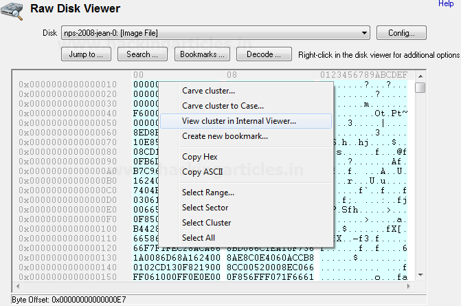This screenshot has height=306, width=461.
Task: Choose Select Range... menu item
Action: pyautogui.click(x=207, y=193)
